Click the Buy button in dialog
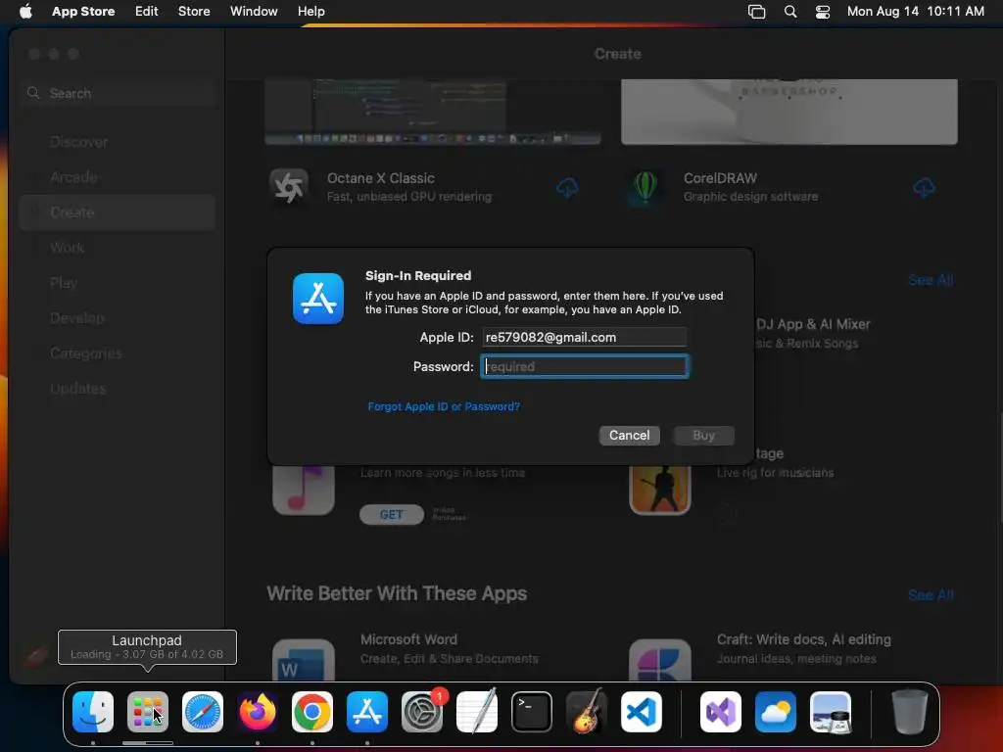This screenshot has width=1003, height=752. pyautogui.click(x=703, y=436)
